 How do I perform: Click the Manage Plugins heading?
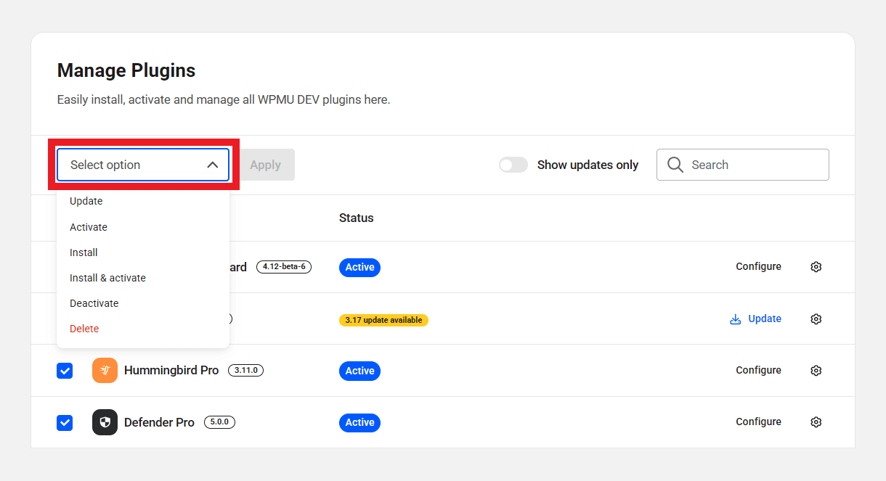tap(126, 70)
